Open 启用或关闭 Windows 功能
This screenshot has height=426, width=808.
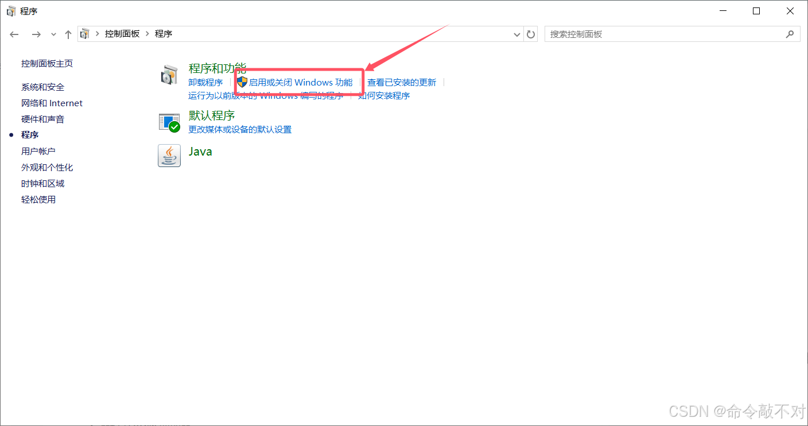pos(301,83)
